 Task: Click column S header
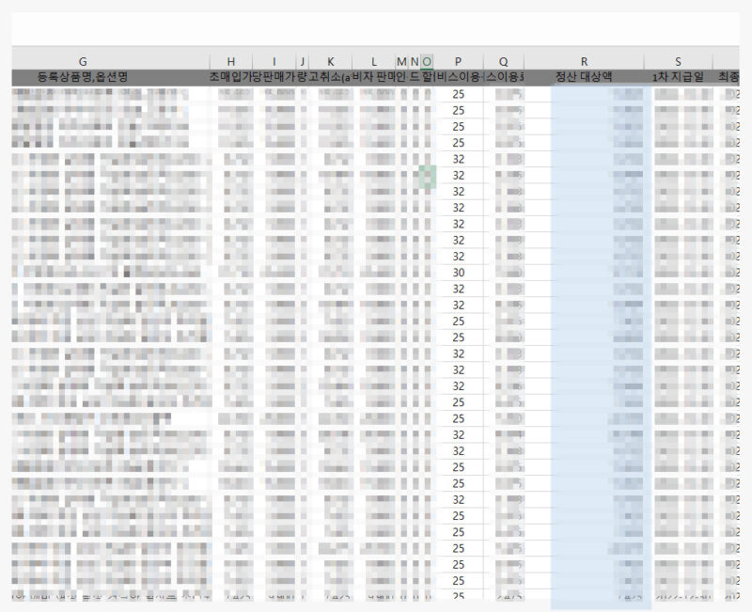pyautogui.click(x=678, y=61)
